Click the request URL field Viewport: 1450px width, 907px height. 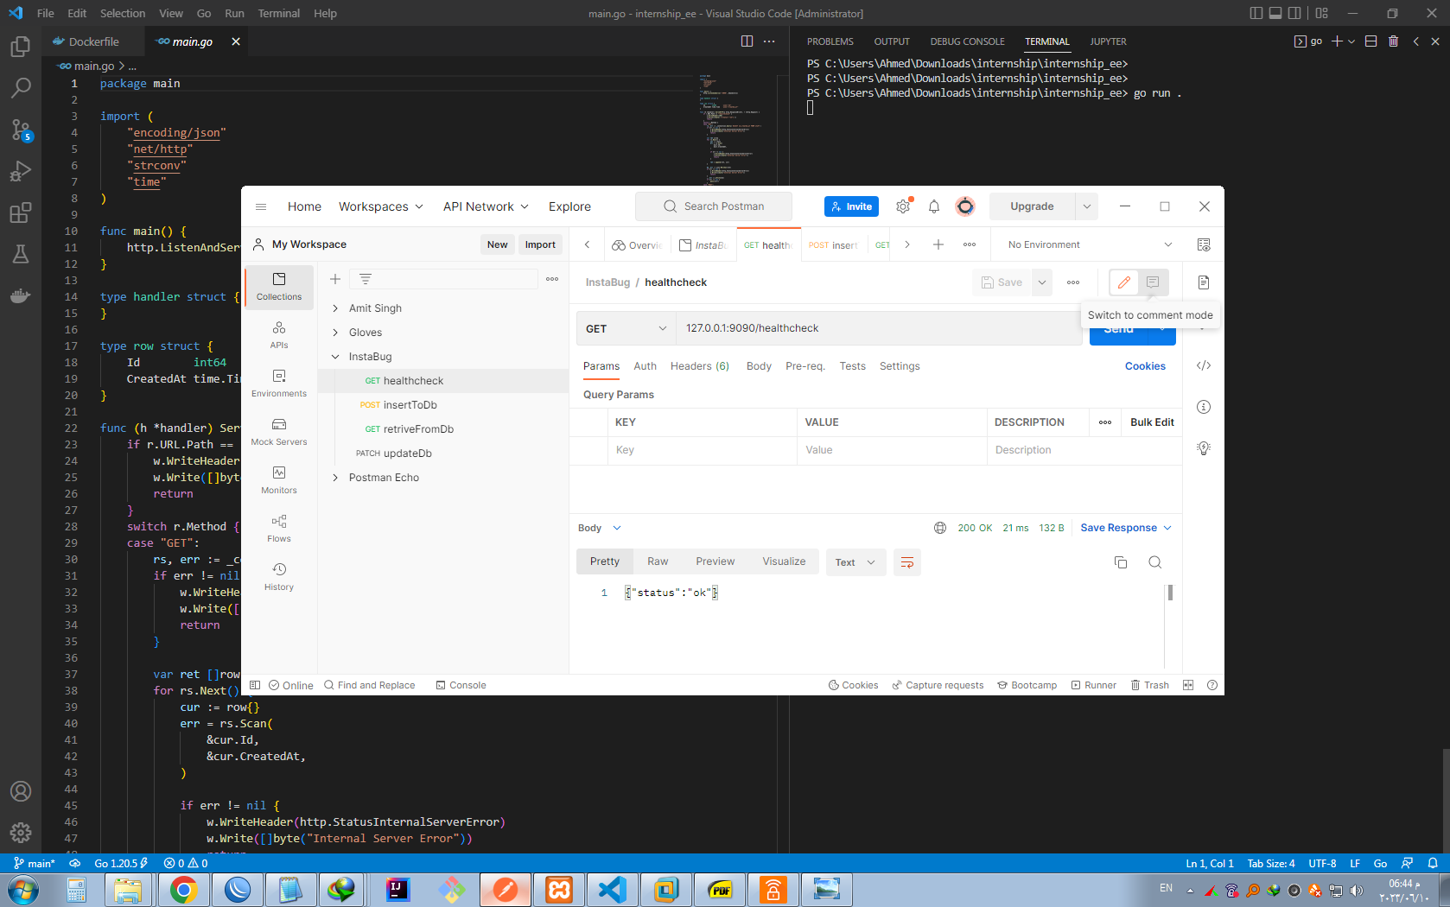880,328
